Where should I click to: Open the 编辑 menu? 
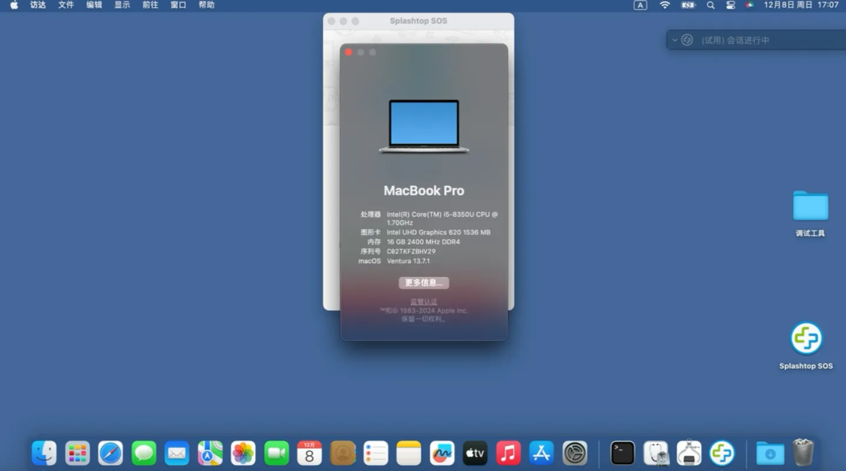tap(94, 5)
